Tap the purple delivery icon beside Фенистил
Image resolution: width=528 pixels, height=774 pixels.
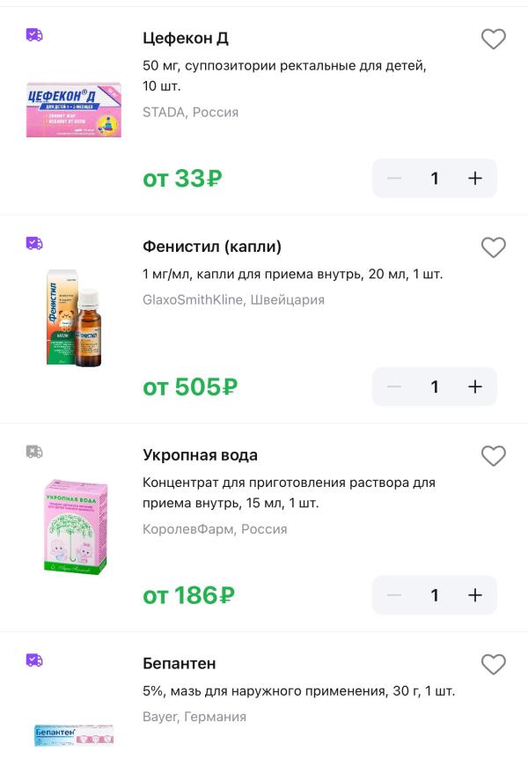34,243
